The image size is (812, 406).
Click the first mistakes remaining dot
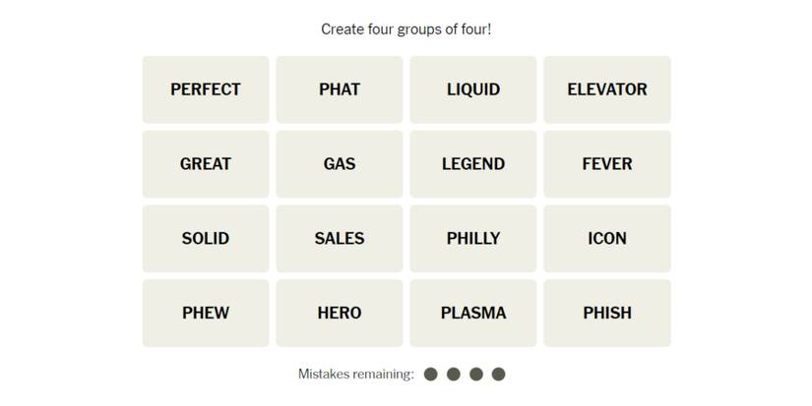431,374
